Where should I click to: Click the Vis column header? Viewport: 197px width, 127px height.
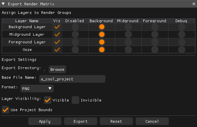coord(57,21)
